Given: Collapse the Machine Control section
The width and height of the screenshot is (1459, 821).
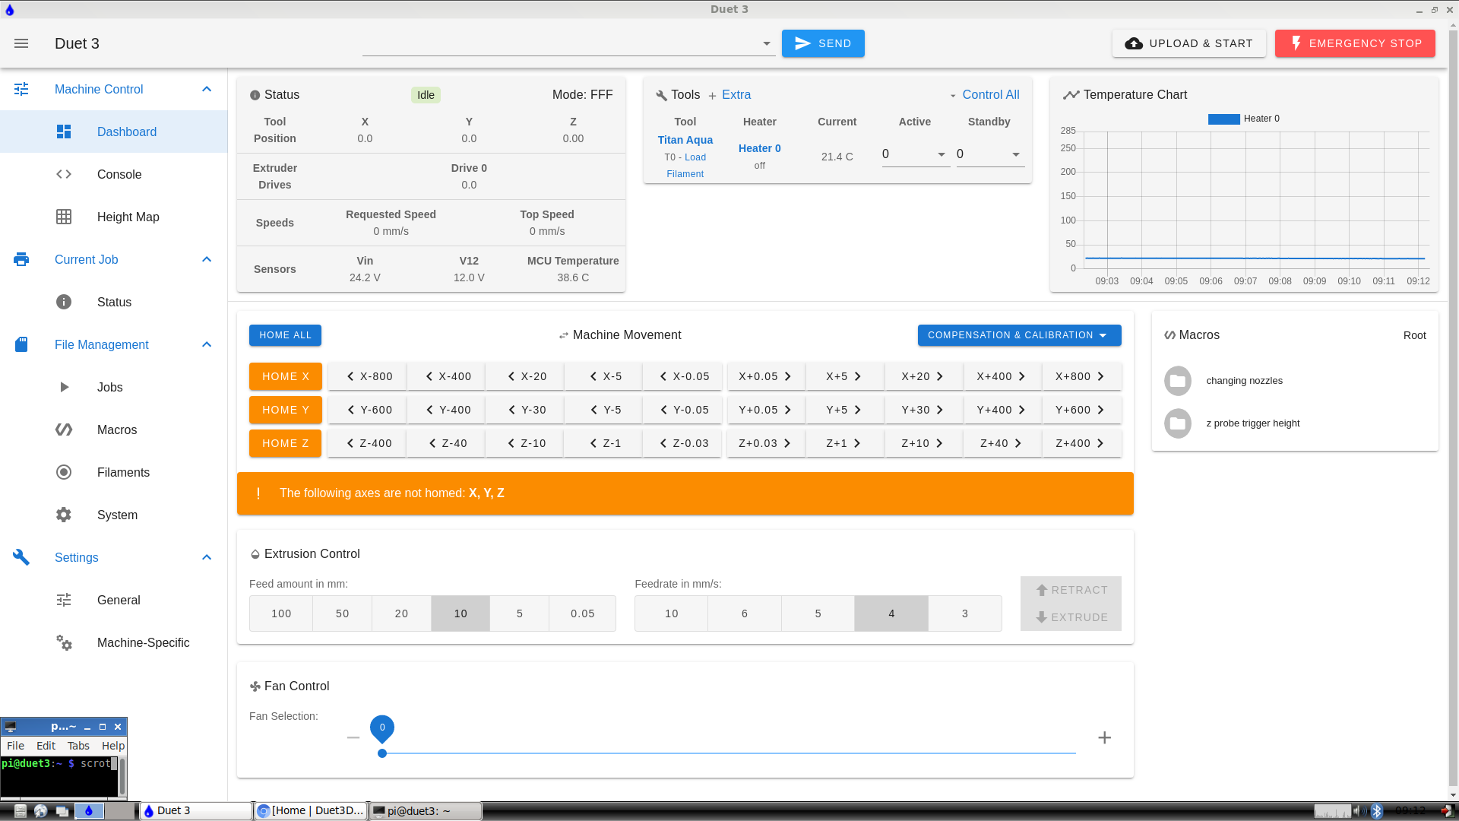Looking at the screenshot, I should point(207,89).
